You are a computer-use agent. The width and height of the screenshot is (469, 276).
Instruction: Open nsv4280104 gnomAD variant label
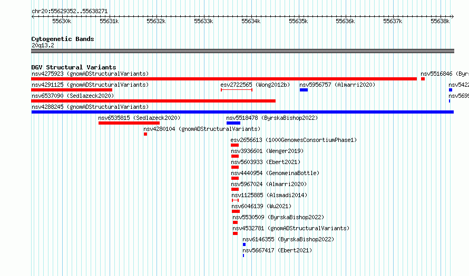202,129
